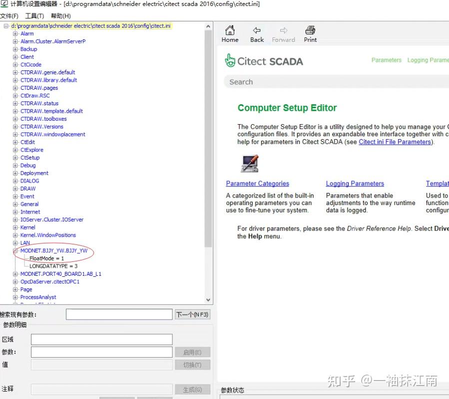Open the 文件(F) menu
The image size is (449, 399).
coord(9,16)
